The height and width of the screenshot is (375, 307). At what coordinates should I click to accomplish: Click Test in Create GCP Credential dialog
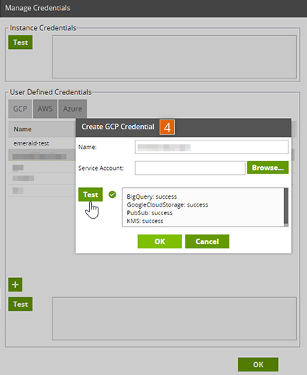point(91,194)
